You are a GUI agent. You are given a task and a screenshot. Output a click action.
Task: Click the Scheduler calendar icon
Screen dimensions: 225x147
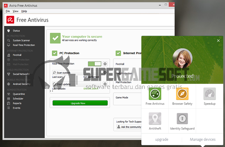tap(9, 99)
